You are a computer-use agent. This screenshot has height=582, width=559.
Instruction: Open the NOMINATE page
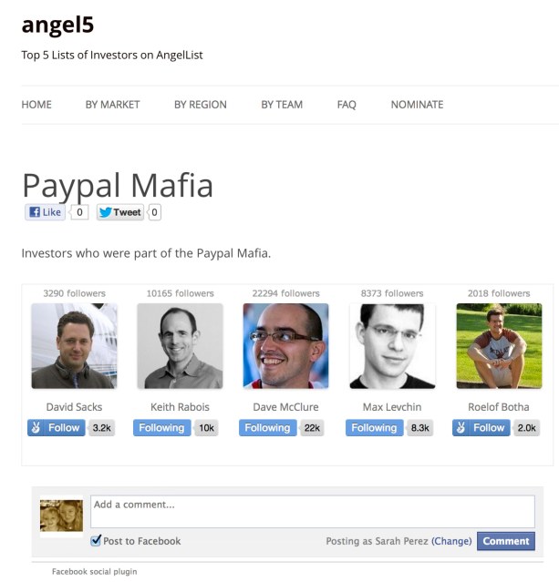[x=417, y=105]
